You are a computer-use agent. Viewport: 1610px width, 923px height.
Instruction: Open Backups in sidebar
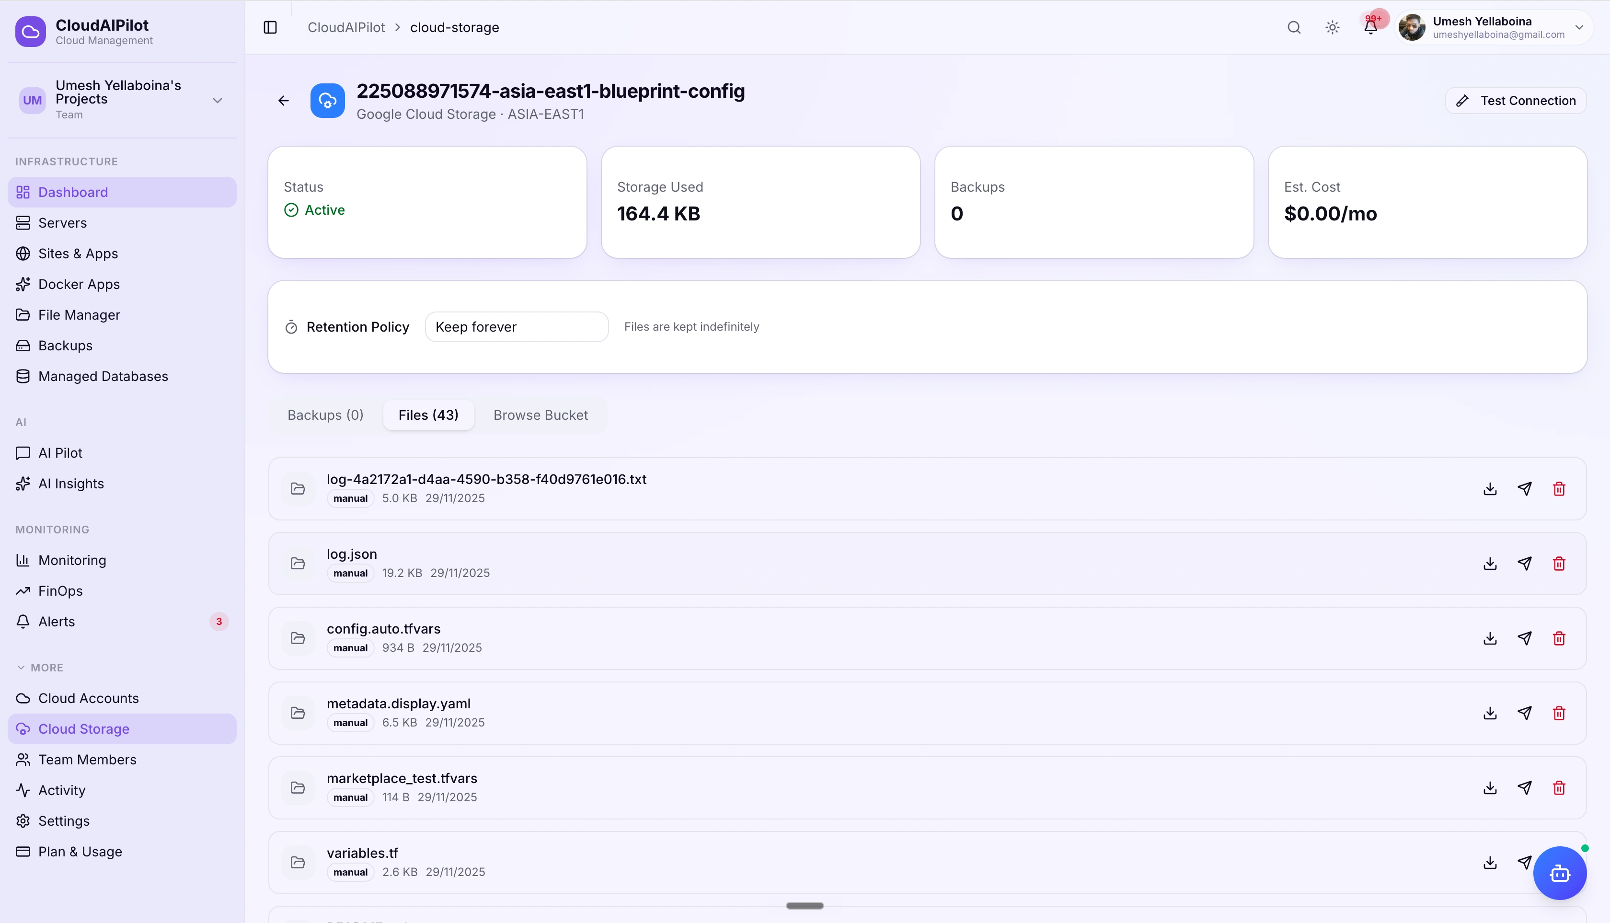tap(122, 346)
